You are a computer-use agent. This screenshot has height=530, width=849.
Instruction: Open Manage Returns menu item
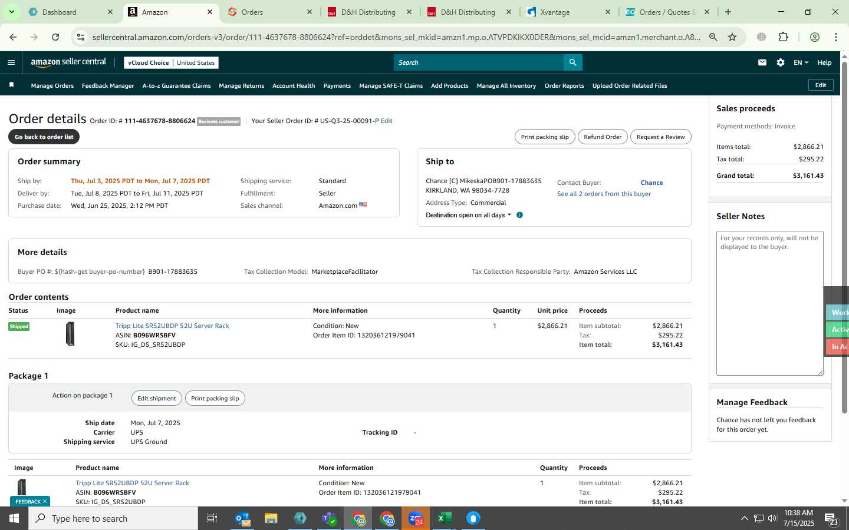(x=241, y=85)
